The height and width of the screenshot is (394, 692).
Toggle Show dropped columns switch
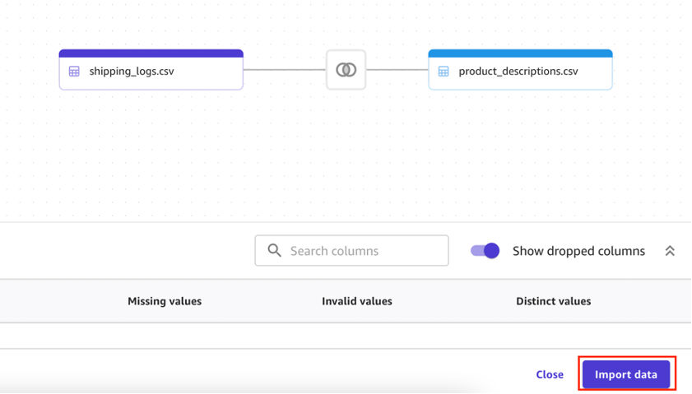pyautogui.click(x=485, y=251)
